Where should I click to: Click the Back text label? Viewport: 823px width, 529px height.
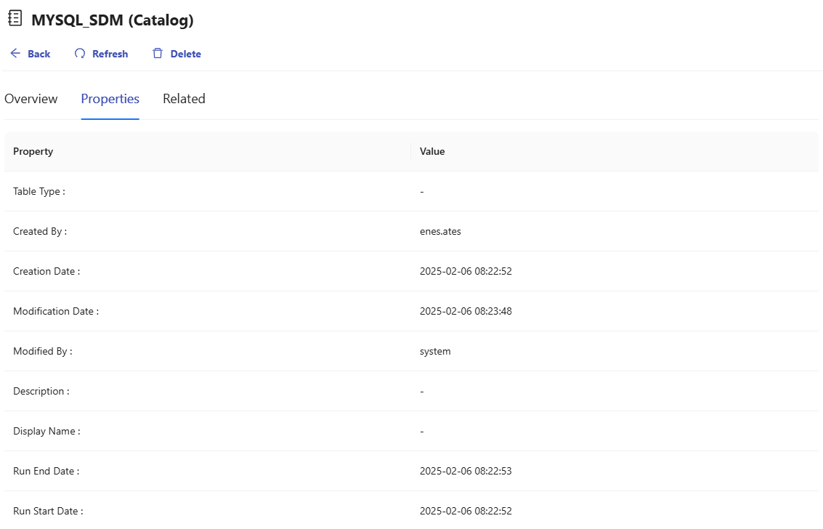39,54
